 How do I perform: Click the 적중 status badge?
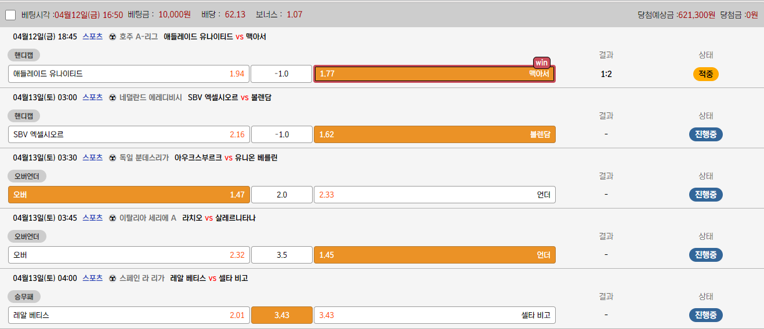pos(705,74)
